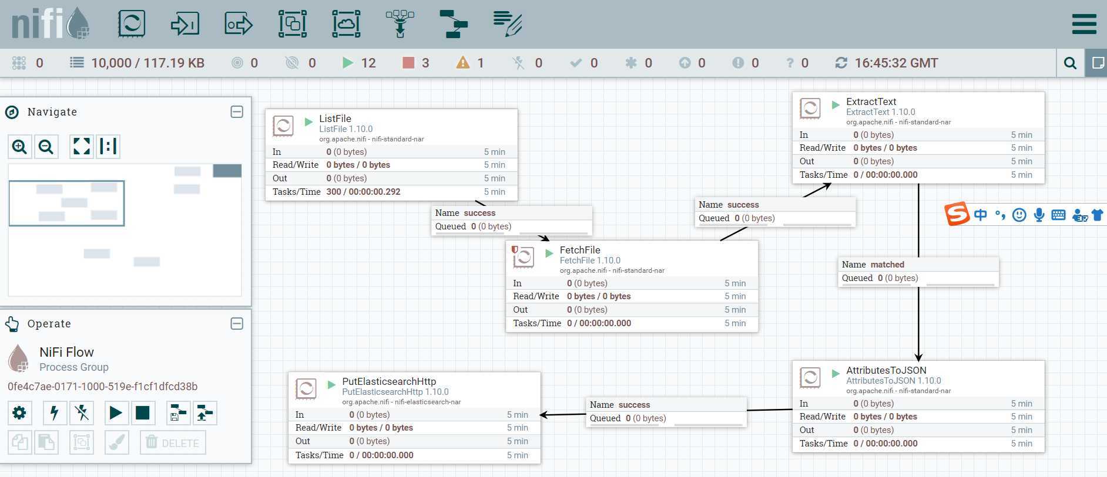Click the Create Template button
This screenshot has height=477, width=1107.
(178, 413)
